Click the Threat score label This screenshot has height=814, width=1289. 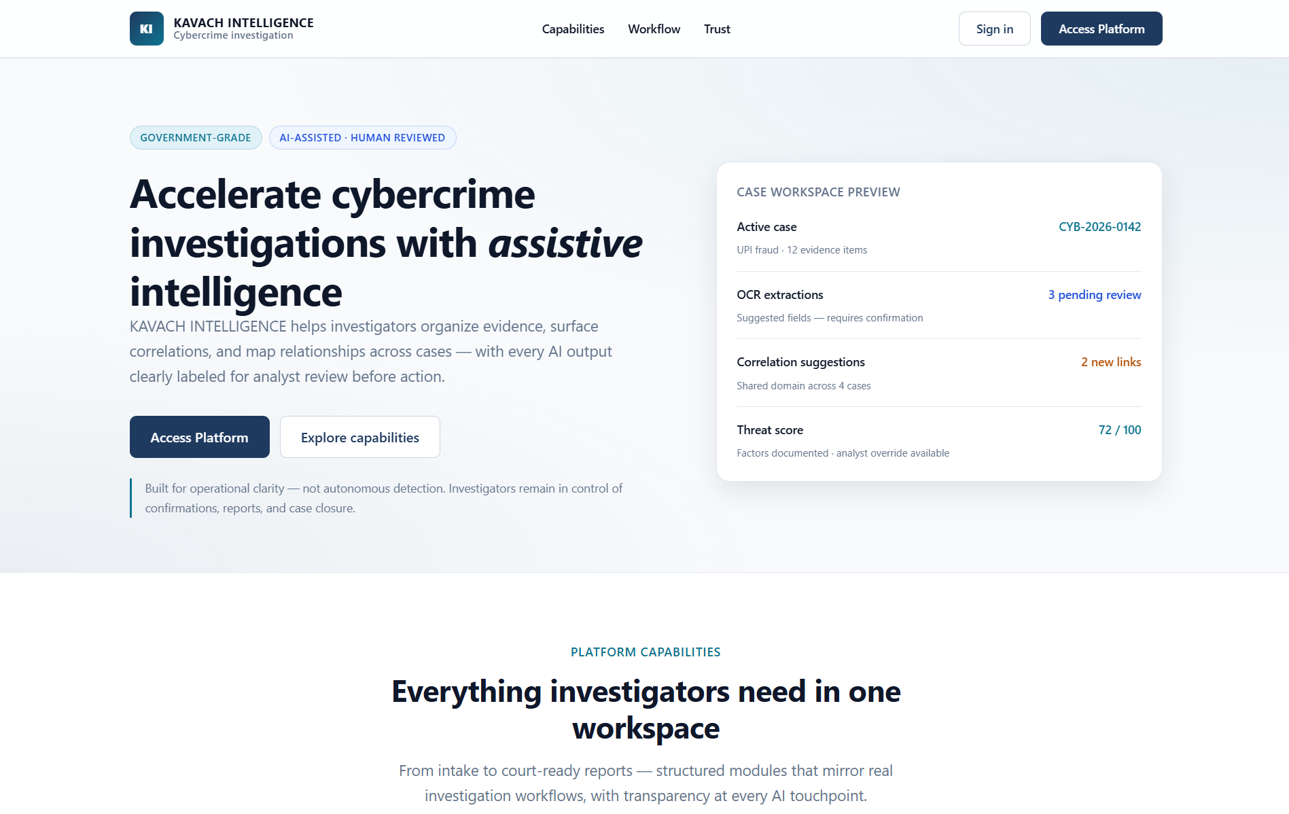(770, 430)
